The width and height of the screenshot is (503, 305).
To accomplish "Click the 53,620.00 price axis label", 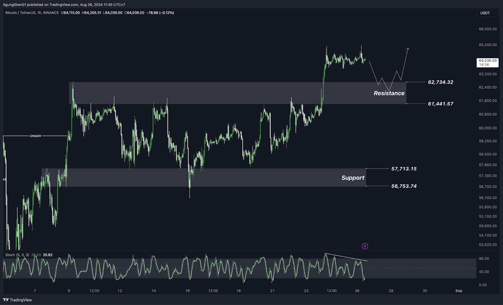I will pos(488,245).
